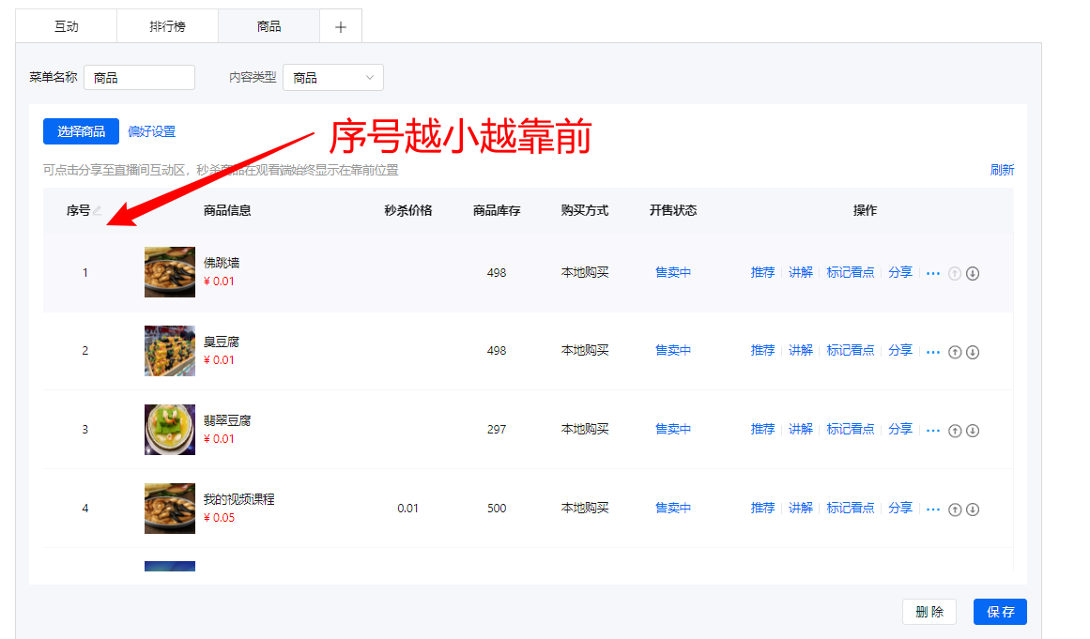Move 佛跳墙 down with the down arrow
This screenshot has height=639, width=1090.
click(x=973, y=274)
